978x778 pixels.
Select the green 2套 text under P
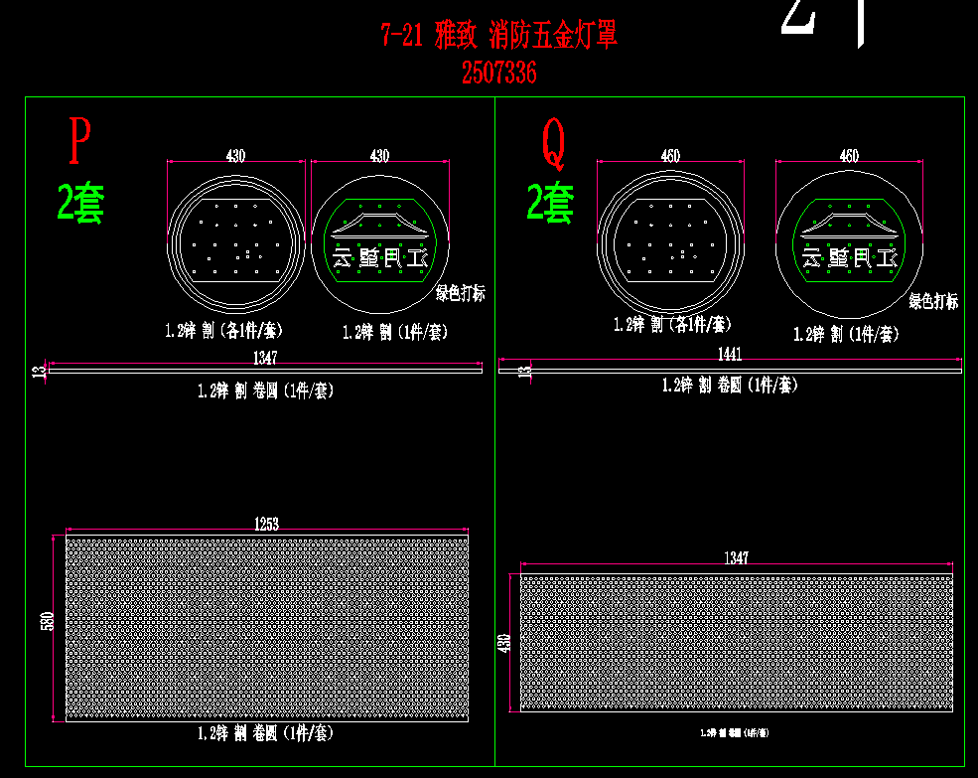pyautogui.click(x=80, y=203)
